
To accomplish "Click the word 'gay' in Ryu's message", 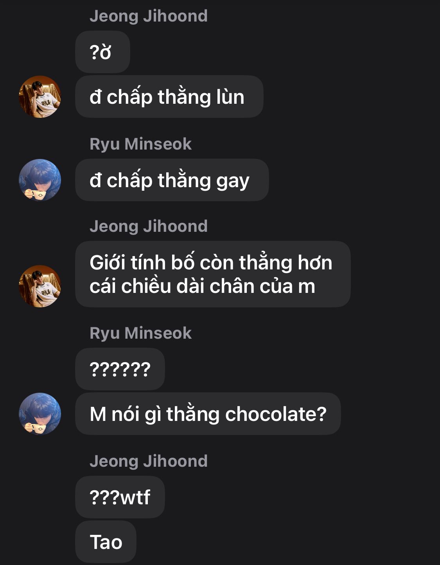I will 233,182.
